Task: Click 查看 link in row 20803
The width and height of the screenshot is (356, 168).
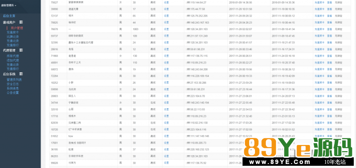Action: [329, 96]
